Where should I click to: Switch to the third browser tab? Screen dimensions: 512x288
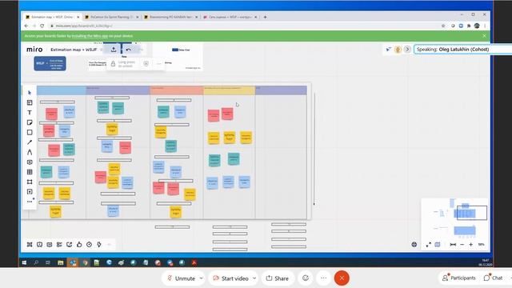point(170,17)
